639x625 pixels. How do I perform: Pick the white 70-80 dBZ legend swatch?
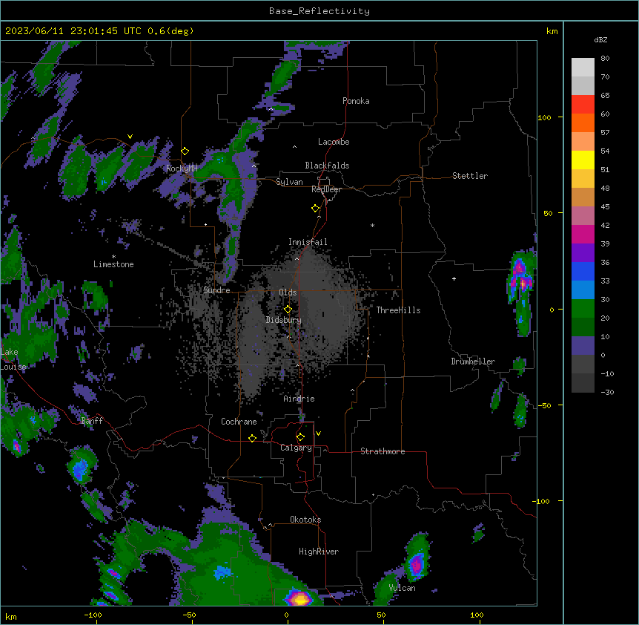583,68
